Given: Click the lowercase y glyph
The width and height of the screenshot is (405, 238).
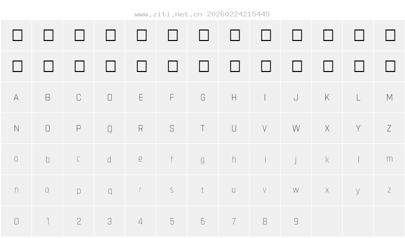Looking at the screenshot, I should [x=358, y=190].
